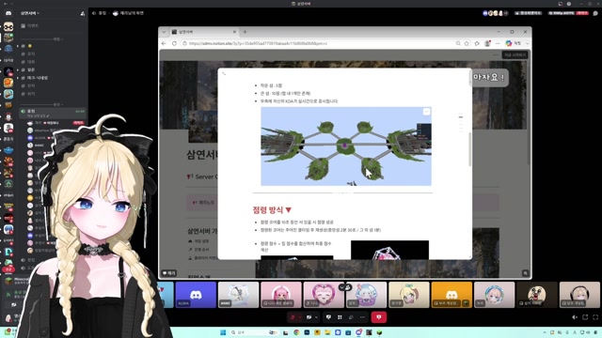Screen dimensions: 602x338
Task: Open the chat bubble icon at top-right of Discord
Action: tap(595, 13)
